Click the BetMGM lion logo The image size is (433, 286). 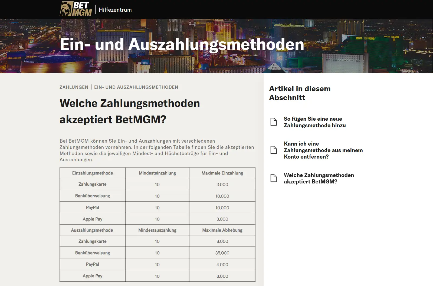(x=76, y=9)
